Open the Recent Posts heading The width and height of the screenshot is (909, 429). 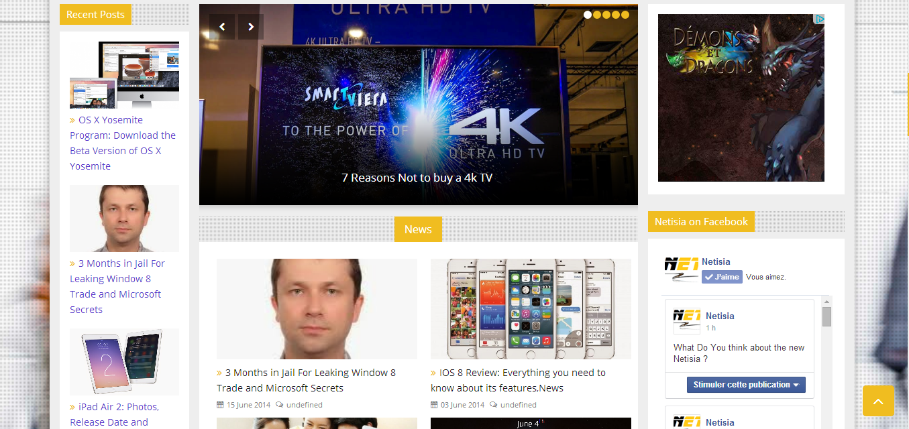tap(95, 15)
